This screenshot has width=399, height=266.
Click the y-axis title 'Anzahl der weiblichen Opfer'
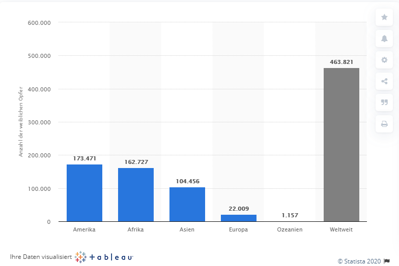point(21,122)
